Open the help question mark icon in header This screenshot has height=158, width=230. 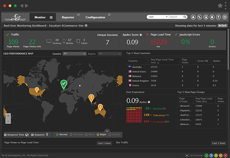[x=218, y=17]
